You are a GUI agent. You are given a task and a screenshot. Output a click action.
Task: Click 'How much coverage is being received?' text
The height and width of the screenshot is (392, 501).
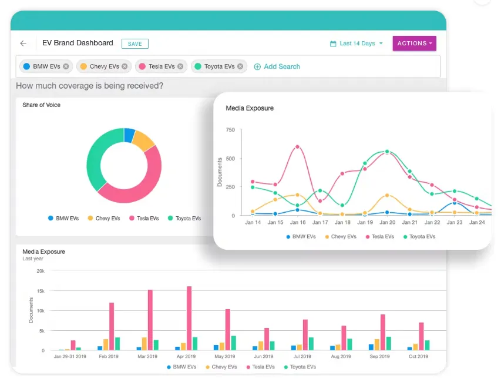pyautogui.click(x=89, y=86)
